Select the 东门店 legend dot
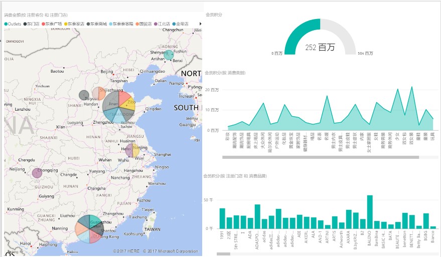441x257 pixels. tap(25, 24)
